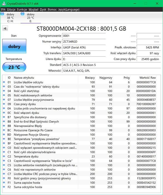Click the power-on count value 97 razy
Viewport: 163px width, 195px height.
[149, 53]
